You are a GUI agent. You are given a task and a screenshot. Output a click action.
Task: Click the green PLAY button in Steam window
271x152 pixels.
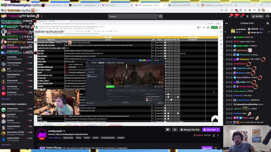point(110,87)
